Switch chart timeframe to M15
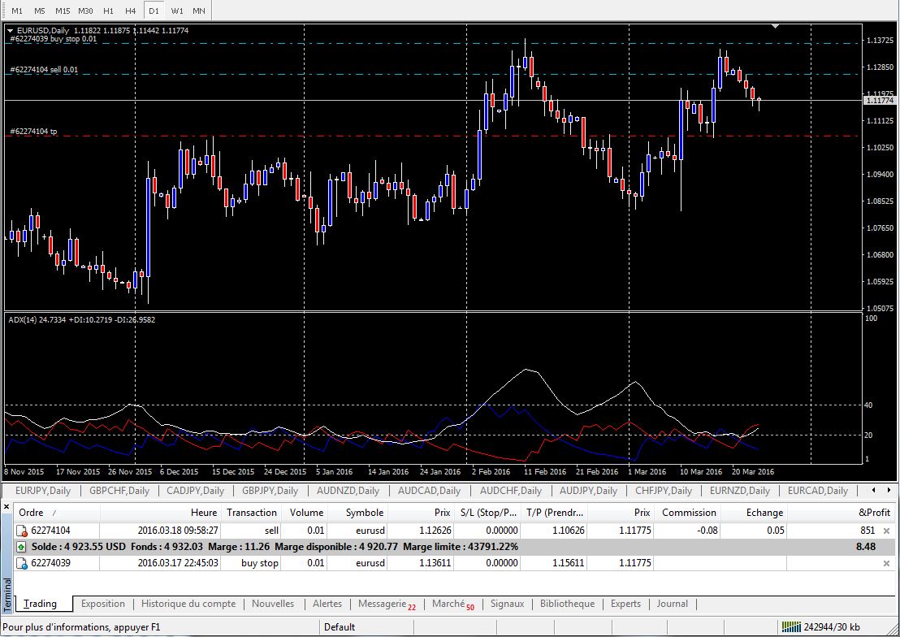 [x=63, y=11]
